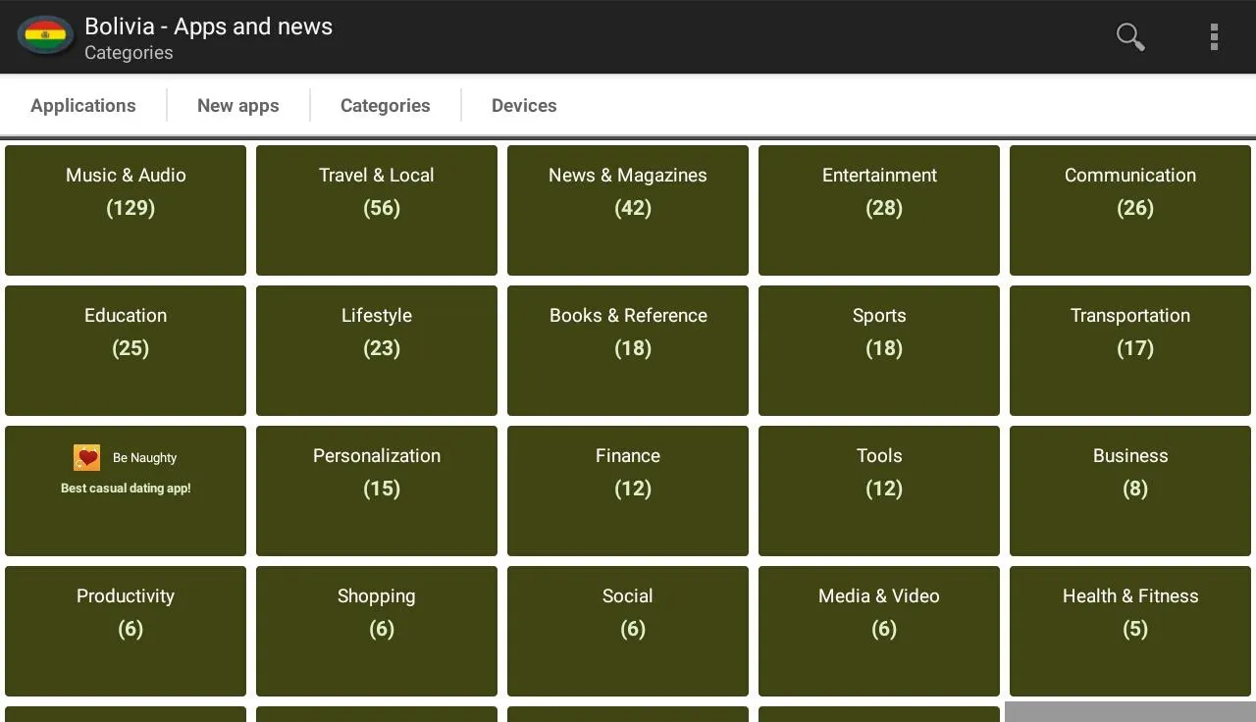The width and height of the screenshot is (1256, 722).
Task: Open the Lifestyle category tile
Action: tap(377, 350)
